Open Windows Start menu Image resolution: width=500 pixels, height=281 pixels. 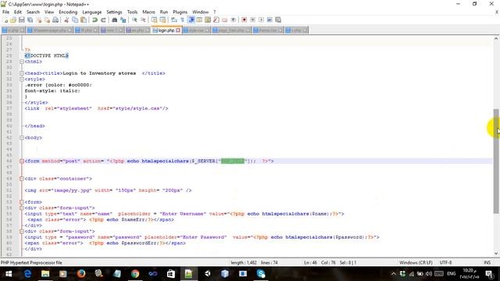(x=9, y=274)
